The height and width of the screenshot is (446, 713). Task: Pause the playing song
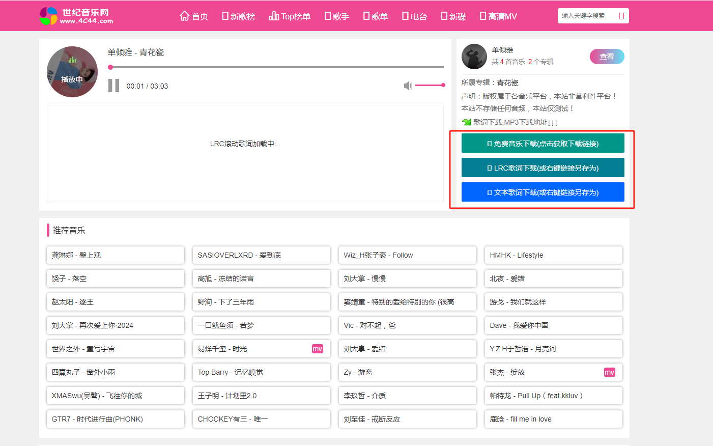coord(113,86)
